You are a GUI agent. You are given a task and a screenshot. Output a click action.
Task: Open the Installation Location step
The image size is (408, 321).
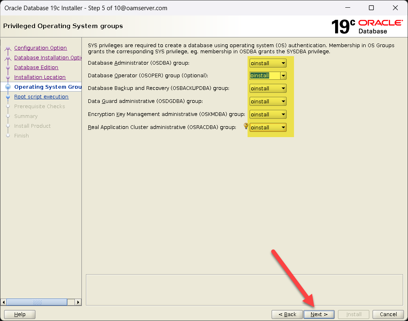point(40,77)
